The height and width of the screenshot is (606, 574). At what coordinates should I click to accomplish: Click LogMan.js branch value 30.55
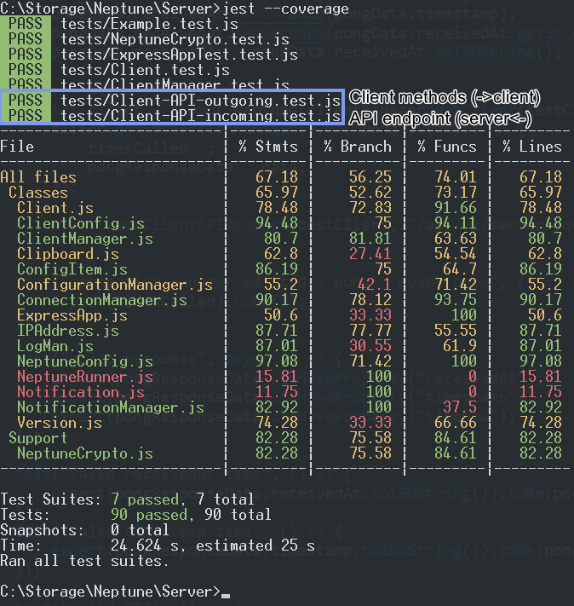click(370, 346)
